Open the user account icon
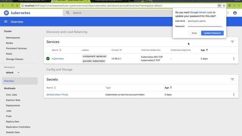 235,13
